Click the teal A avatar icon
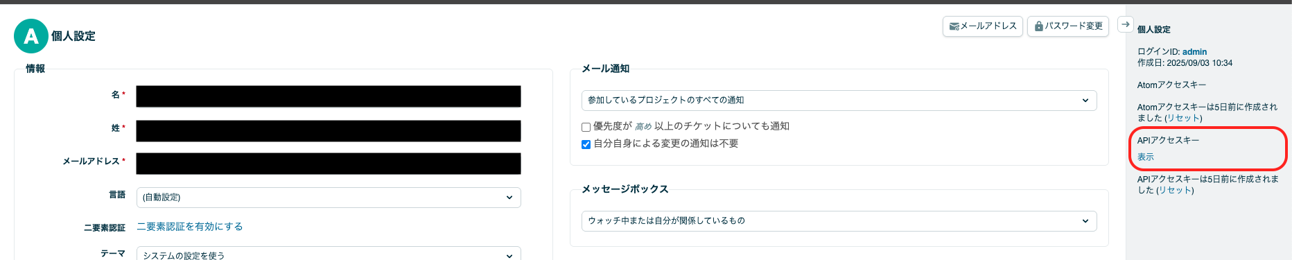This screenshot has height=260, width=1292. click(31, 36)
